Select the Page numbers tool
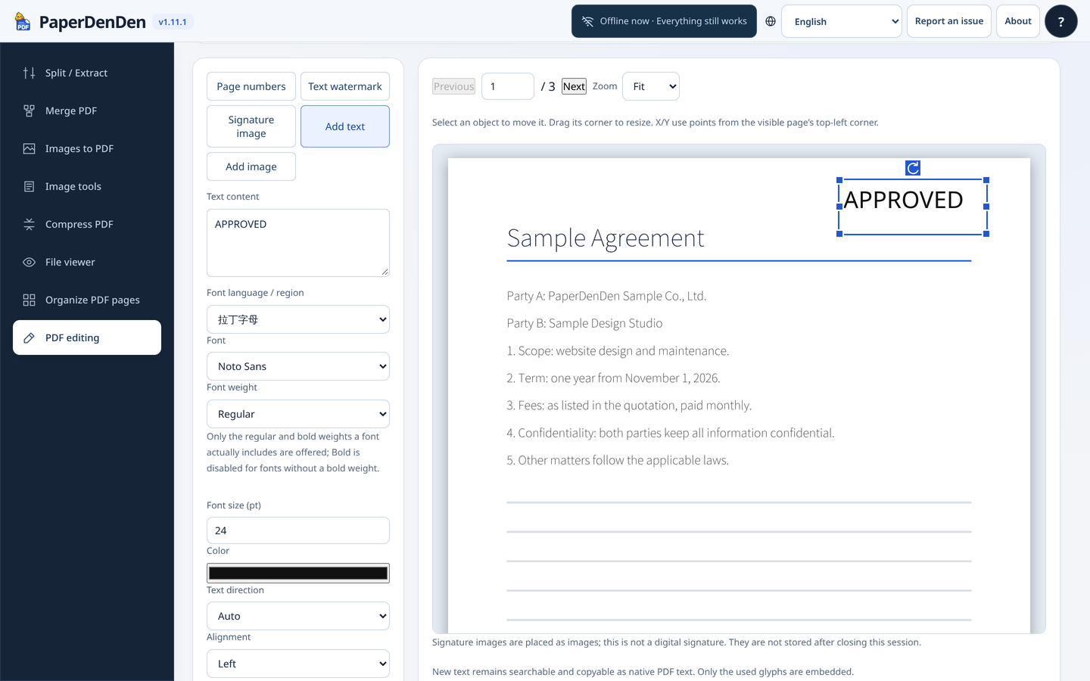 [x=251, y=86]
